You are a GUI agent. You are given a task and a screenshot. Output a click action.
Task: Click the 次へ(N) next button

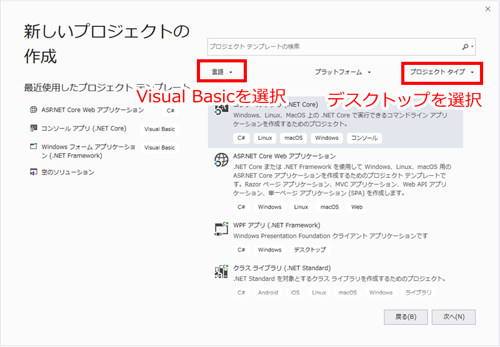pos(454,317)
